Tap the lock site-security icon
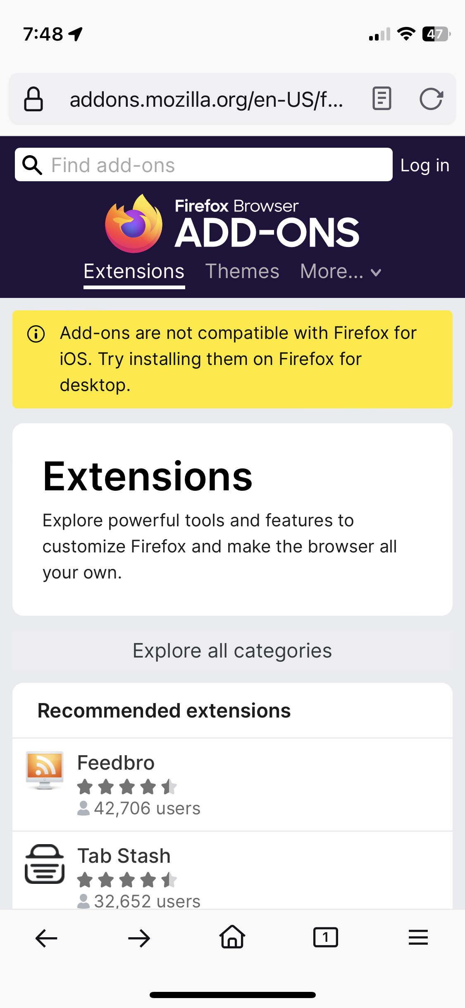The width and height of the screenshot is (465, 1008). pyautogui.click(x=33, y=99)
